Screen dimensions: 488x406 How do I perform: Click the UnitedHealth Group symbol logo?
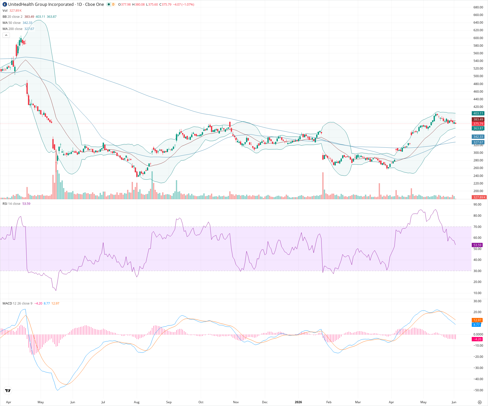5,4
